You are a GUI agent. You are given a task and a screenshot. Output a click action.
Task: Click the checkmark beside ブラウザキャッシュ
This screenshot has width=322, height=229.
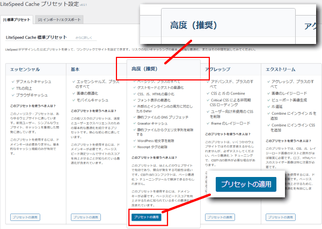tap(13, 94)
